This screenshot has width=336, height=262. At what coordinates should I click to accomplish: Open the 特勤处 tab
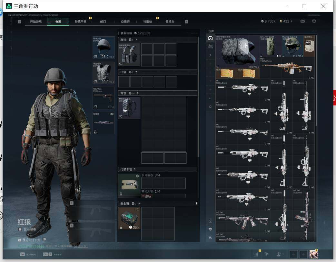pyautogui.click(x=148, y=22)
